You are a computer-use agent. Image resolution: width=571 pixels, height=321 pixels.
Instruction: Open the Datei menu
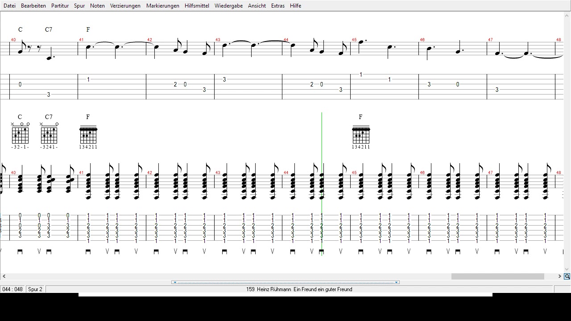(x=9, y=6)
